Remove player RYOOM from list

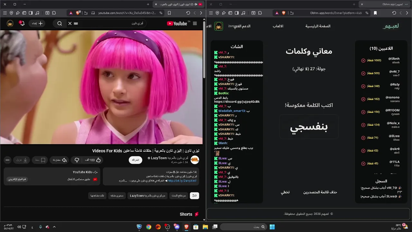click(363, 112)
